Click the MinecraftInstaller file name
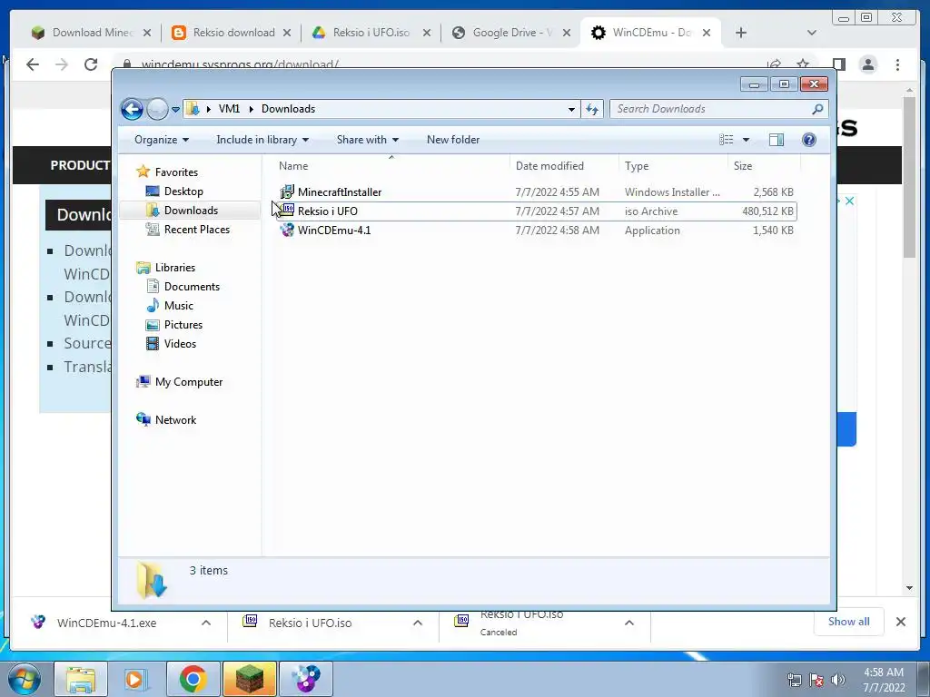Viewport: 930px width, 697px height. click(x=340, y=192)
